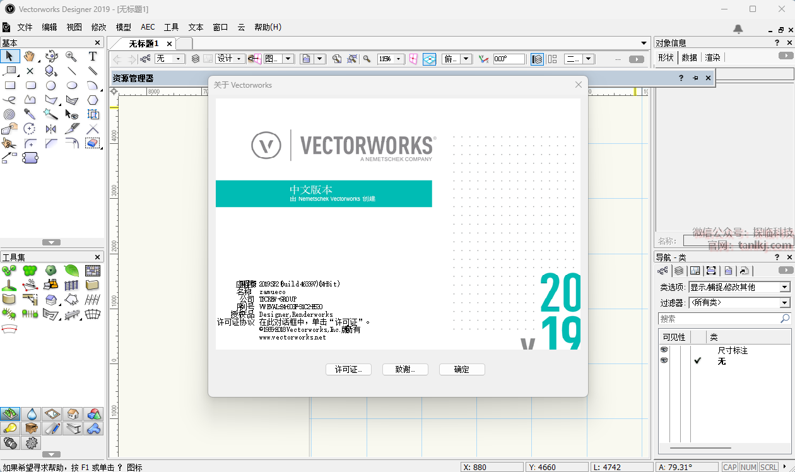Switch to the 渲染 tab
The height and width of the screenshot is (472, 795).
tap(712, 57)
